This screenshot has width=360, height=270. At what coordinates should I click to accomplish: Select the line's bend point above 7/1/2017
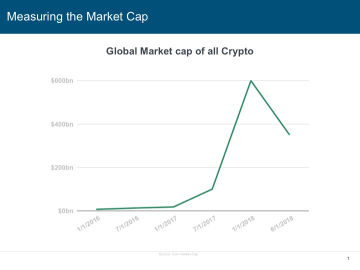pyautogui.click(x=212, y=189)
